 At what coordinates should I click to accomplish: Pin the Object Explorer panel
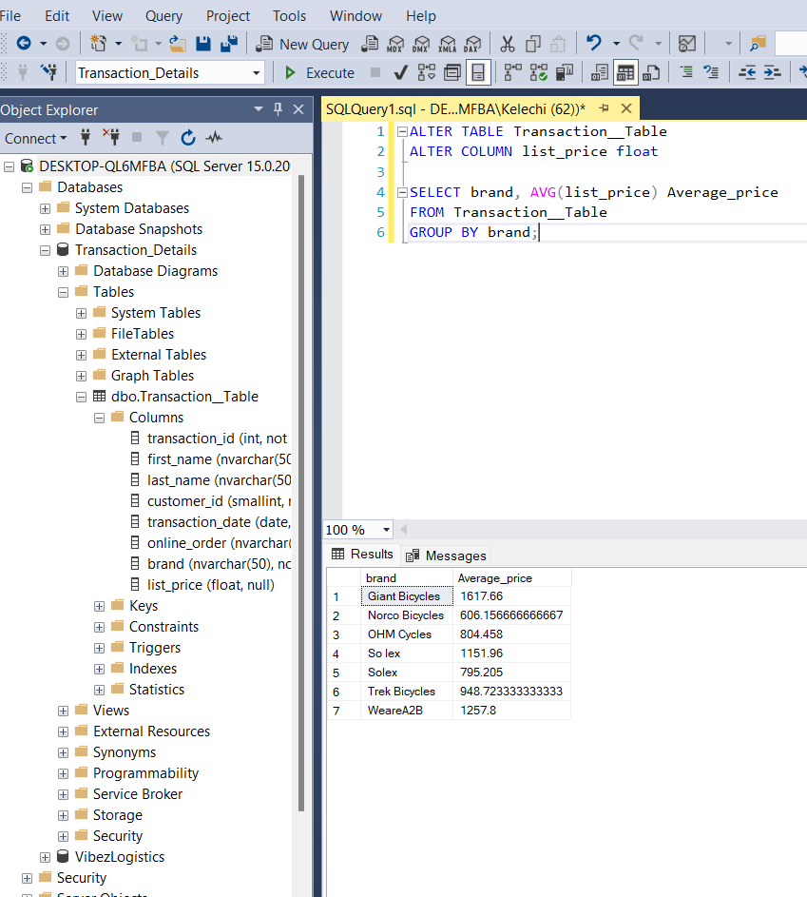click(278, 108)
